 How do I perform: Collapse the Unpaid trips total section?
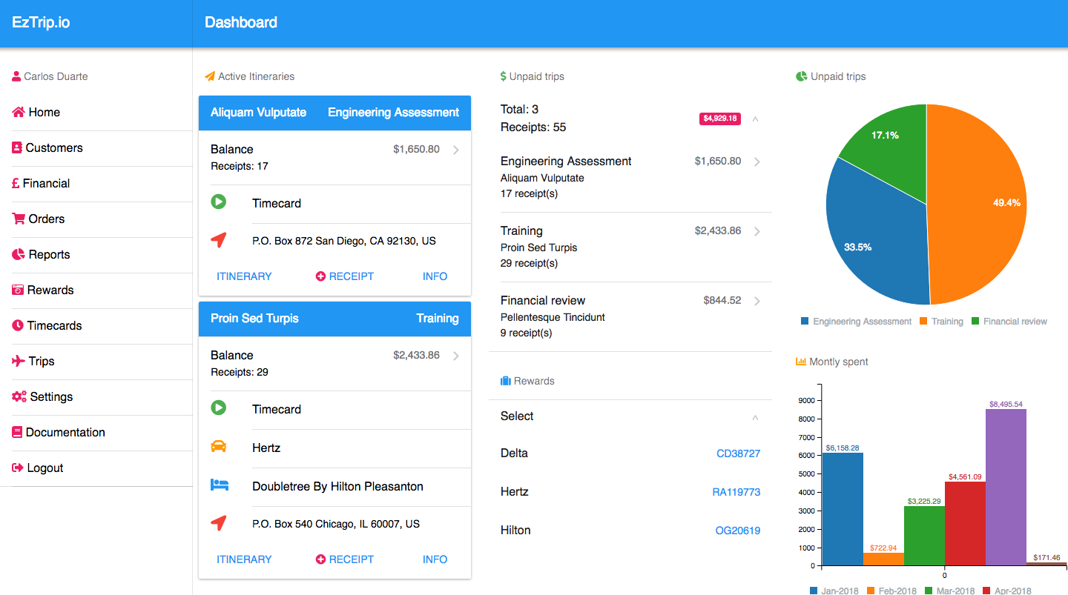(x=755, y=119)
